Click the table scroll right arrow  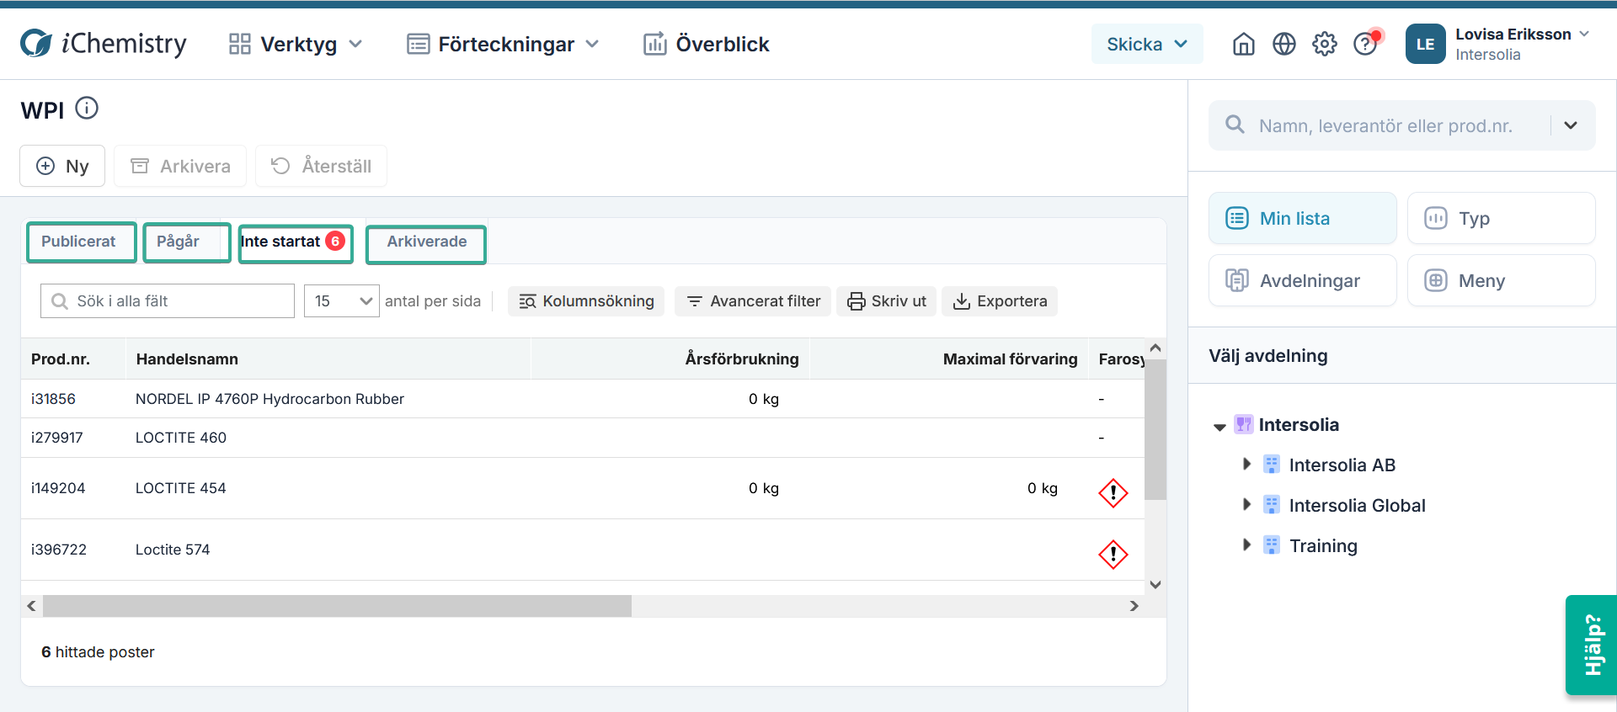click(x=1134, y=606)
